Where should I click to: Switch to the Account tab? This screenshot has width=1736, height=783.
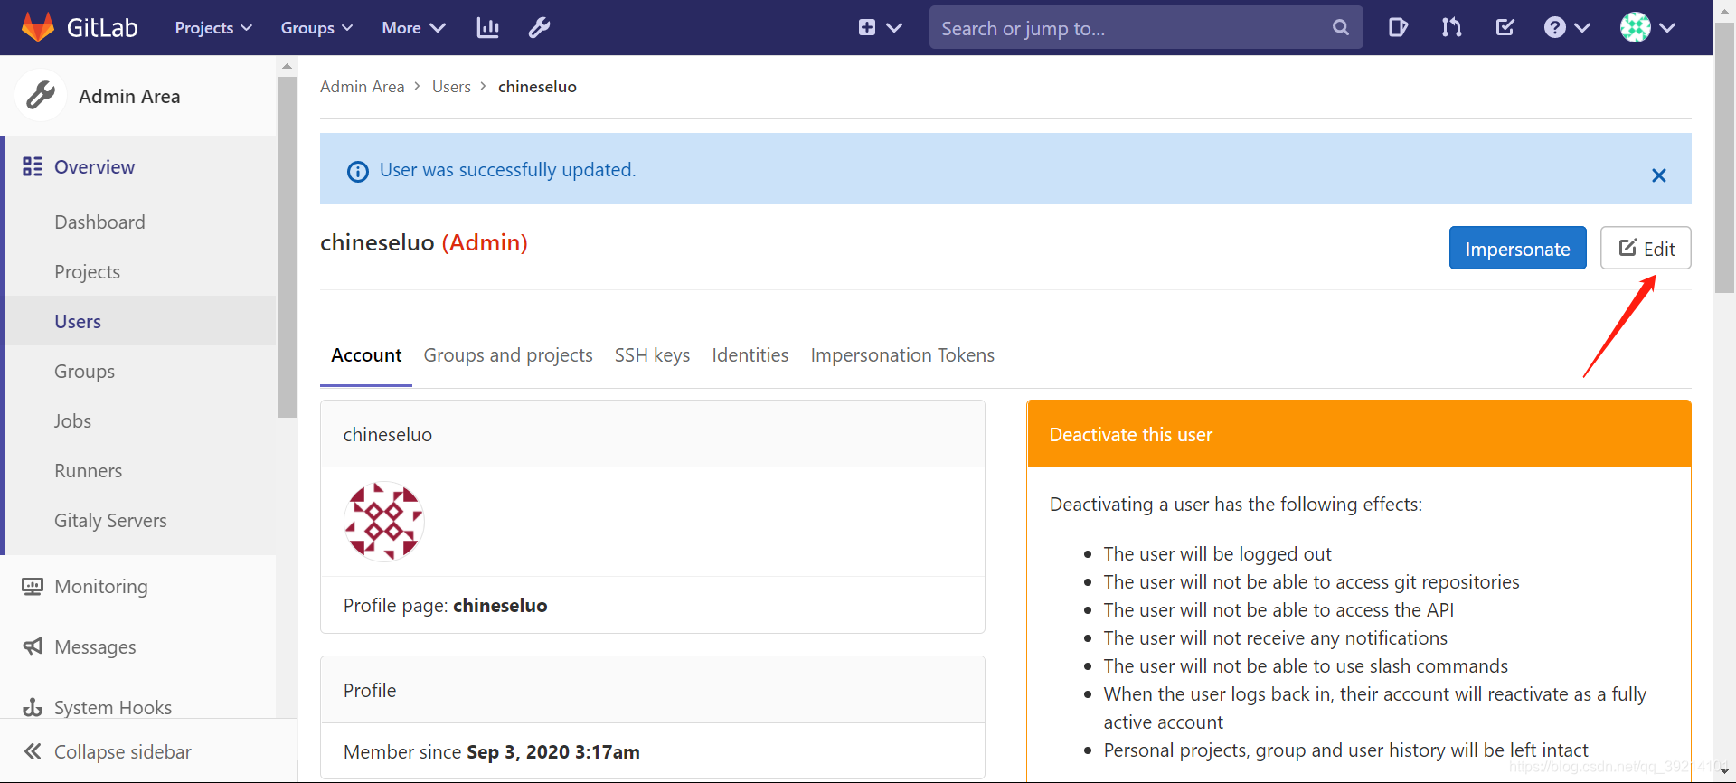366,355
